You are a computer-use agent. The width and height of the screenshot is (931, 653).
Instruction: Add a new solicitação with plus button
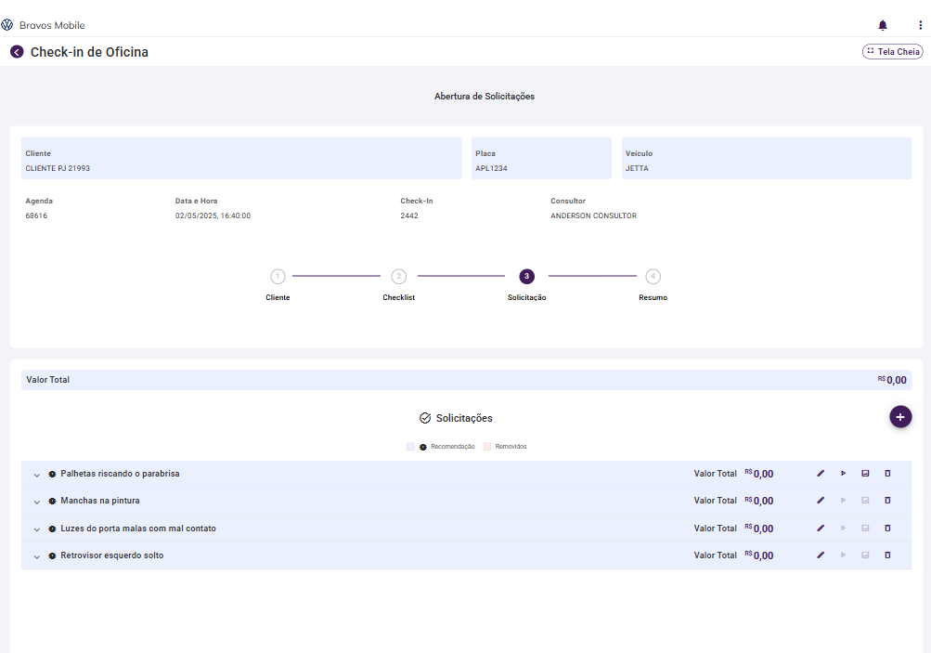(900, 417)
